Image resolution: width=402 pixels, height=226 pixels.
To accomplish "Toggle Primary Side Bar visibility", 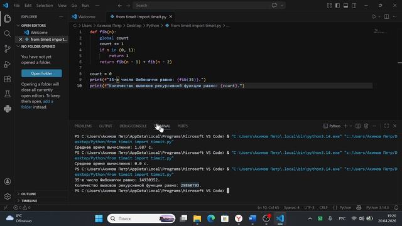I will pos(338,6).
